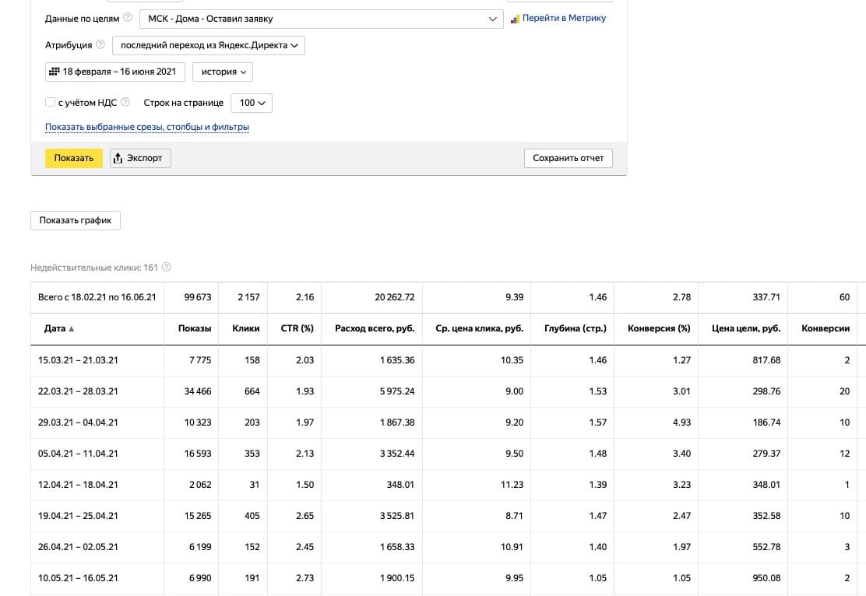866x596 pixels.
Task: Click the yellow Показать button
Action: (74, 158)
